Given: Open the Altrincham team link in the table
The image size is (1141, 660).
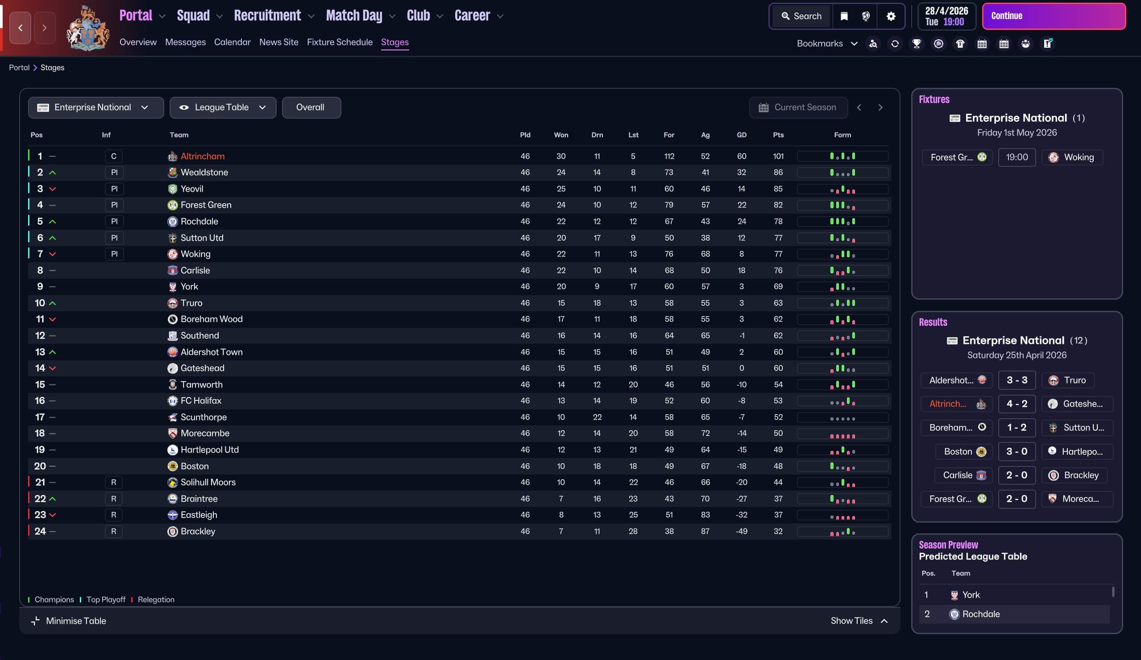Looking at the screenshot, I should (203, 156).
